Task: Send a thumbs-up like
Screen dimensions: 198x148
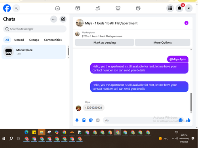Action: pos(188,120)
